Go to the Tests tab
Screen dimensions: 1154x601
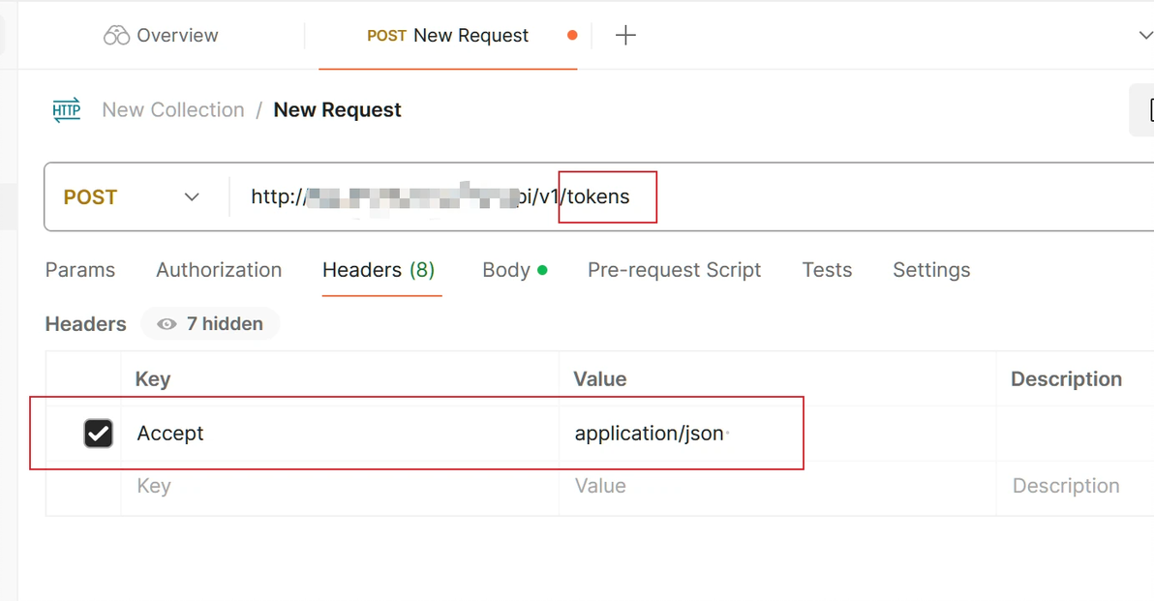(x=827, y=270)
